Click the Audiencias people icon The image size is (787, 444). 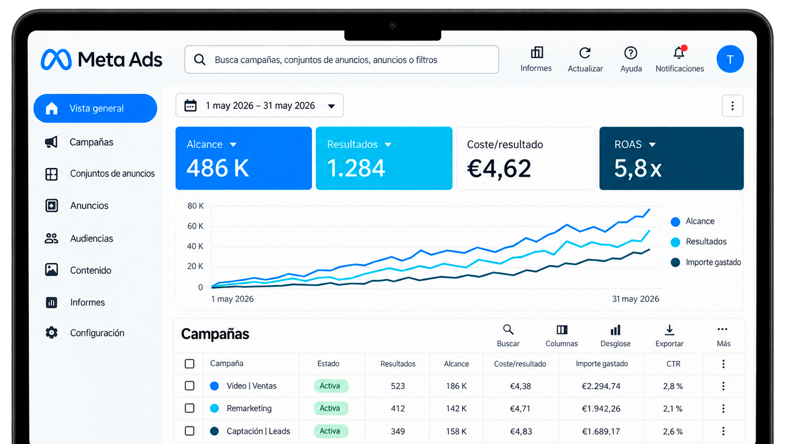click(x=51, y=239)
